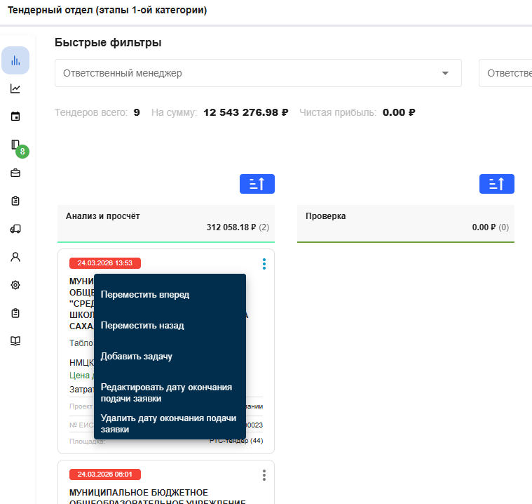Screen dimensions: 532x504
Task: Open three-dot menu of 24.03.2026 13:53 card
Action: 264,264
